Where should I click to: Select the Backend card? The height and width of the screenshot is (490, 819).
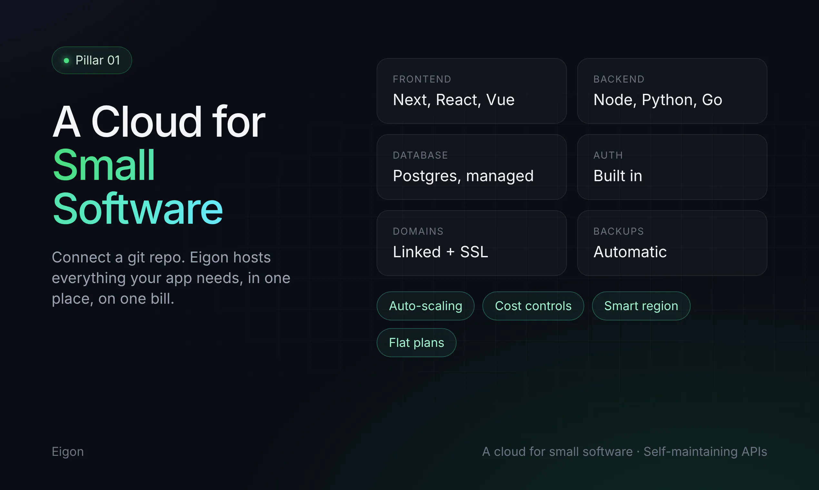[672, 91]
